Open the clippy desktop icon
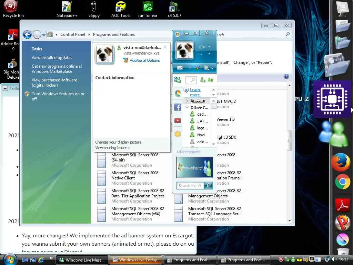The image size is (353, 265). [x=94, y=9]
